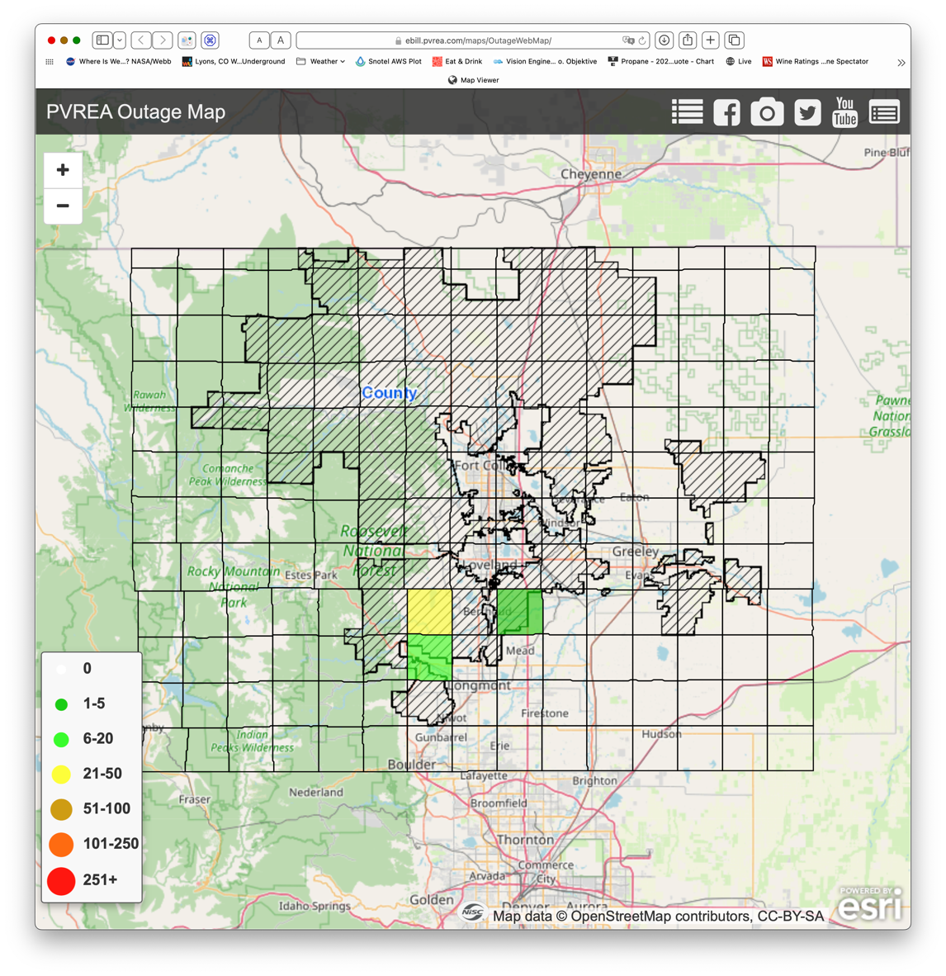Viewport: 946px width, 976px height.
Task: Open the Twitter icon in header
Action: [807, 112]
